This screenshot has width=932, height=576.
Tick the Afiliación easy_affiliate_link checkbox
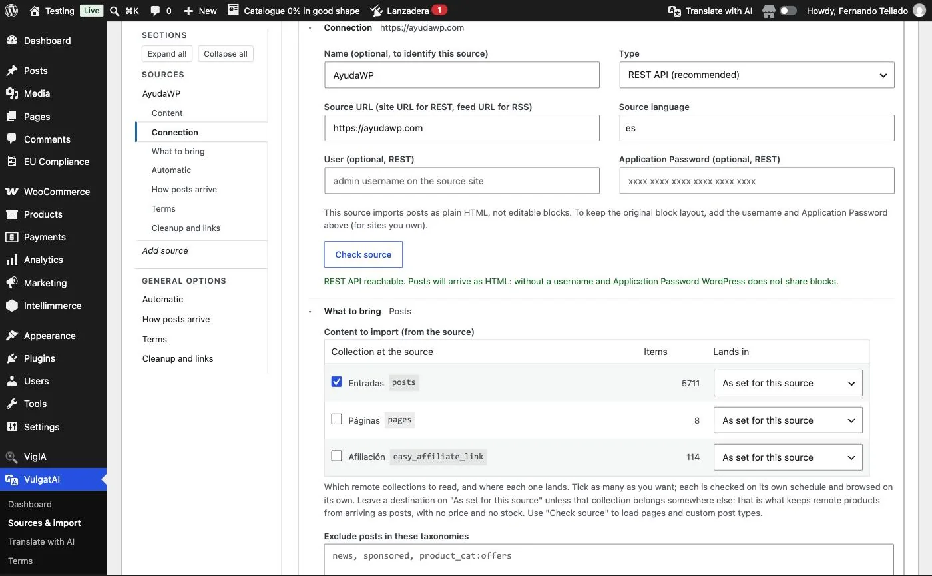pos(337,457)
